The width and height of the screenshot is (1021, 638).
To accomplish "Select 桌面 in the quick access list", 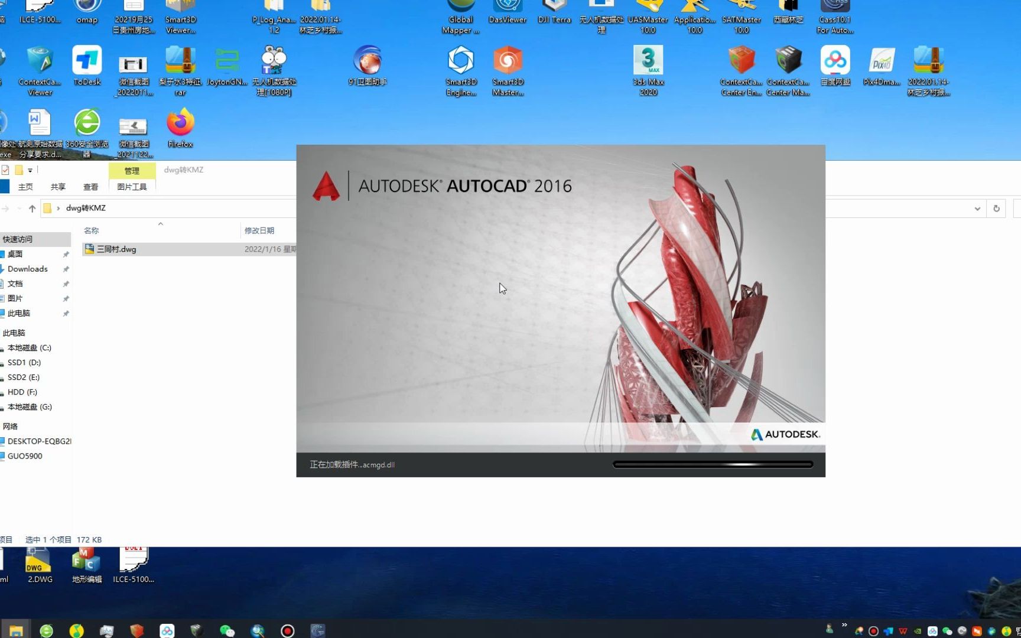I will click(x=15, y=254).
